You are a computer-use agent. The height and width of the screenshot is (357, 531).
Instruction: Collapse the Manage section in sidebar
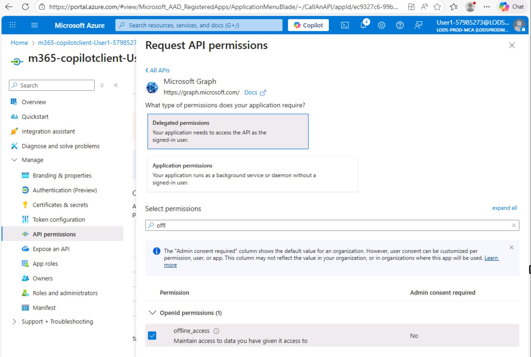point(14,160)
